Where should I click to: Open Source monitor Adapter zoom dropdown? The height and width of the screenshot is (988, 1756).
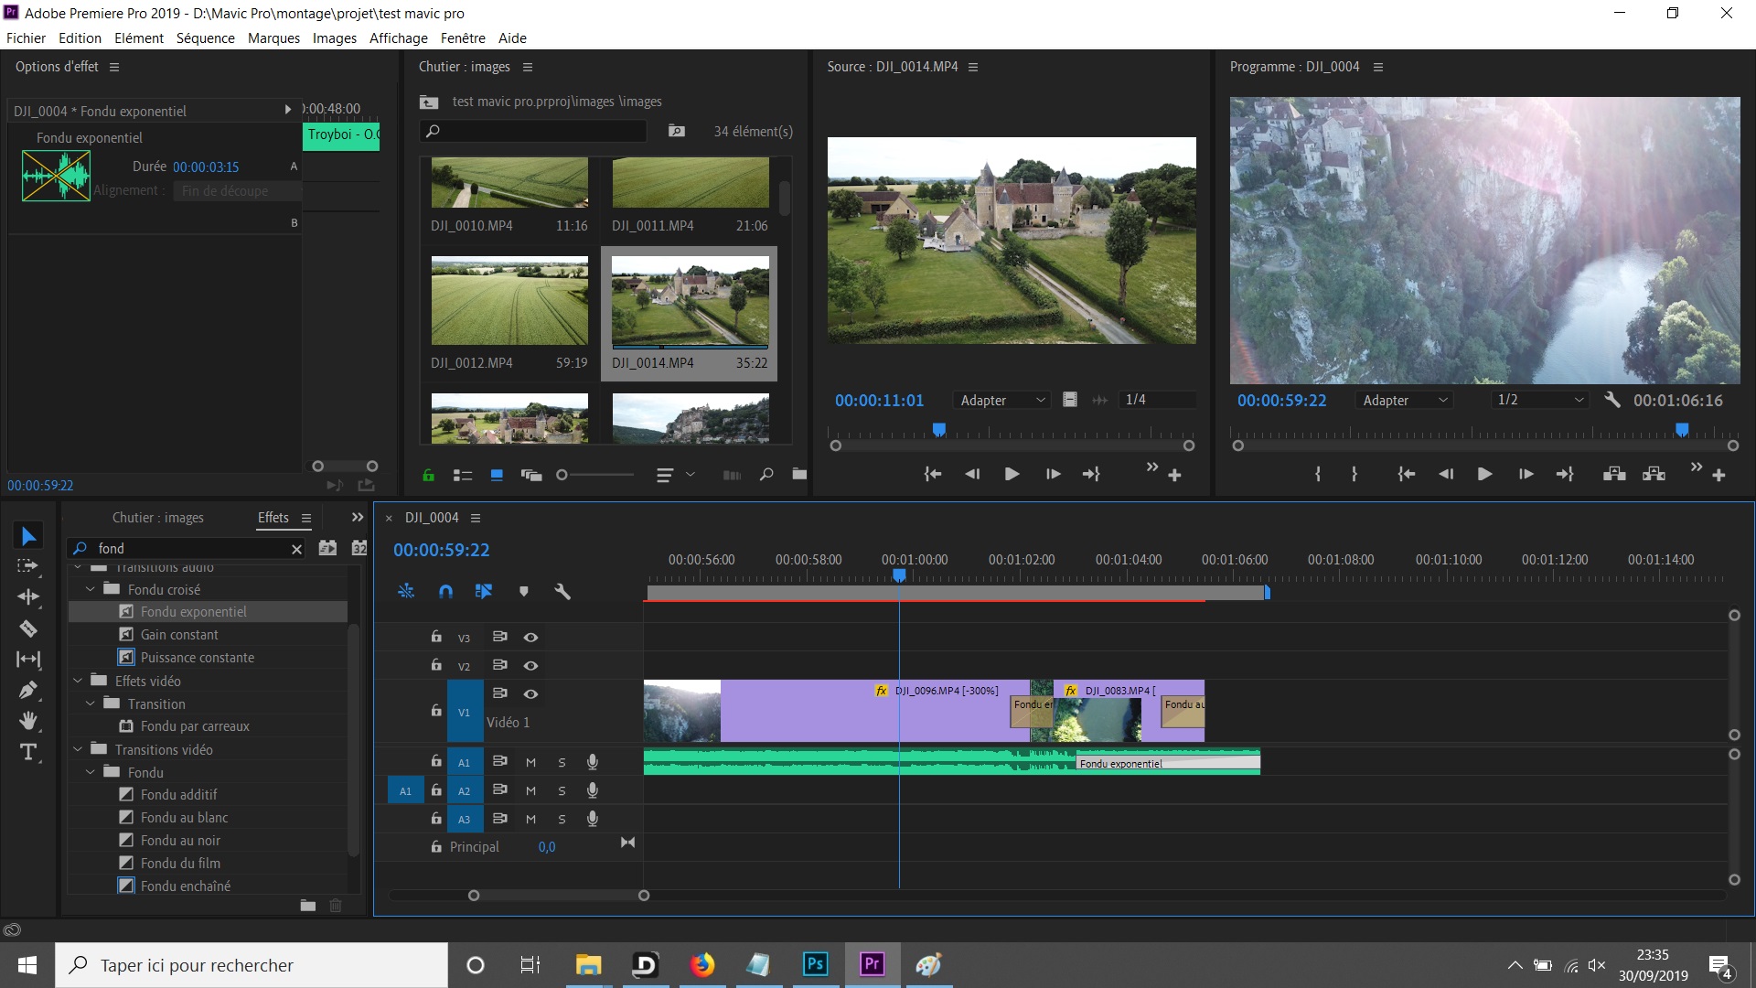[x=1002, y=400]
